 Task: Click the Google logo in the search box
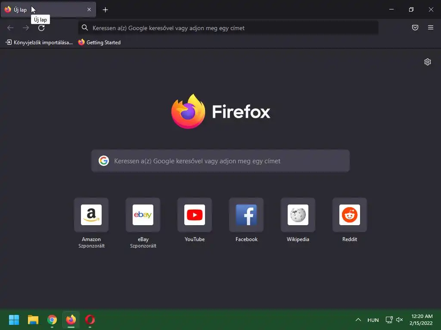(104, 161)
